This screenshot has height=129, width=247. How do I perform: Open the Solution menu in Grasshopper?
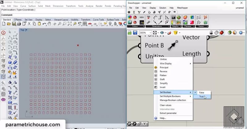click(162, 8)
